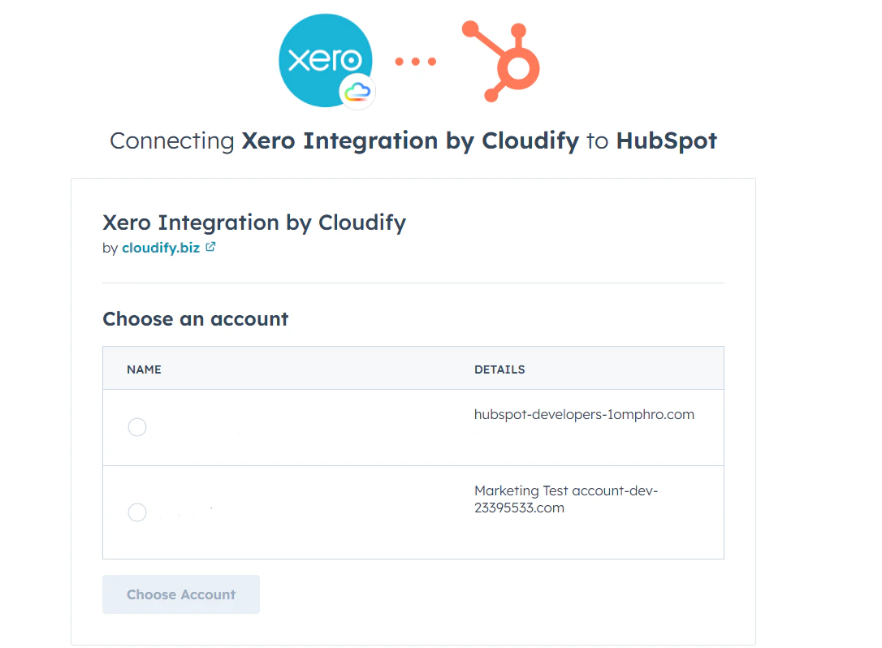Select the hubspot-developers-1omphro.com account radio
Viewport: 882px width, 648px height.
(x=137, y=427)
